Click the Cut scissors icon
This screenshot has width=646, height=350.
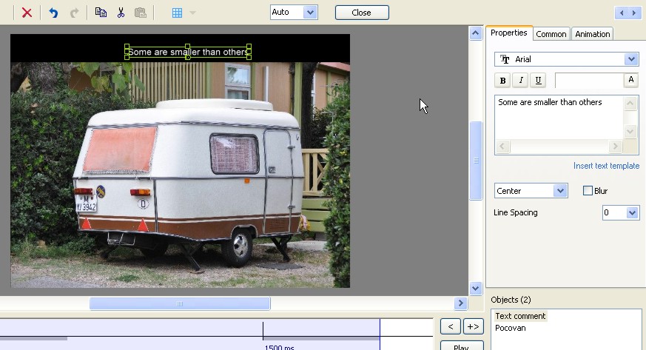tap(121, 13)
